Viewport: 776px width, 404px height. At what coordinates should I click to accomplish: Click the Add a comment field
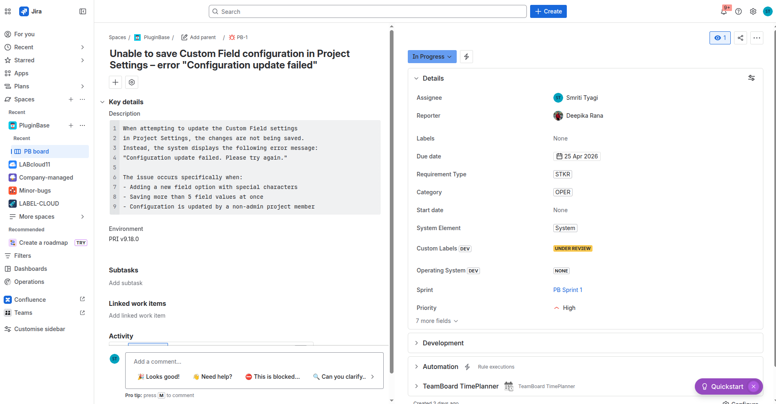[254, 362]
